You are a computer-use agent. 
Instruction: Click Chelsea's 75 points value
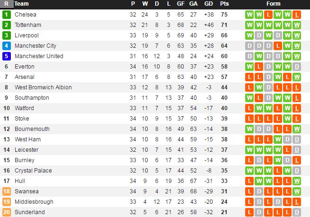[224, 15]
